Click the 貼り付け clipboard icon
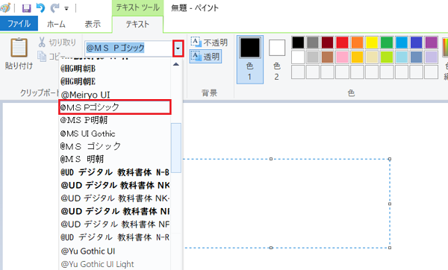This screenshot has height=270, width=448. [19, 48]
